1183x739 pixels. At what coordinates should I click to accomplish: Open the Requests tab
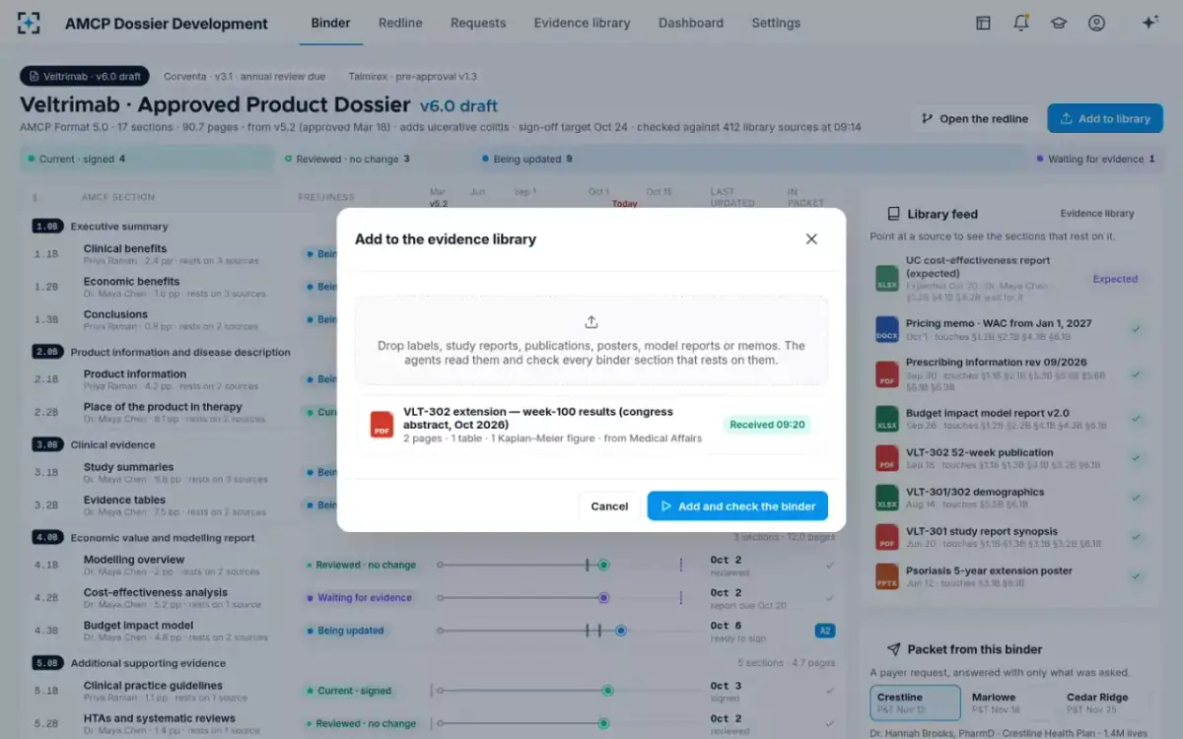(x=478, y=23)
